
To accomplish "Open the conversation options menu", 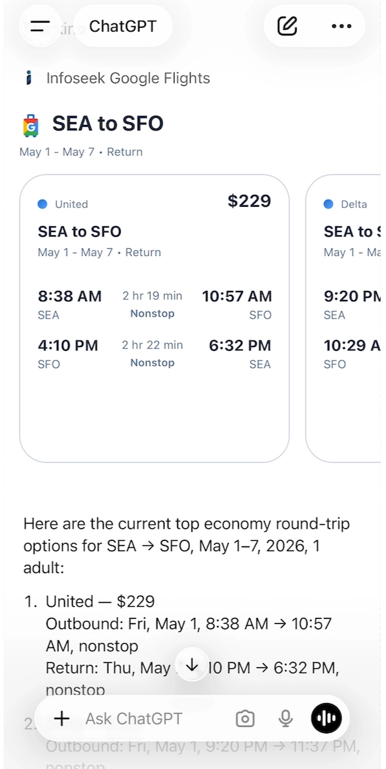I will click(341, 26).
